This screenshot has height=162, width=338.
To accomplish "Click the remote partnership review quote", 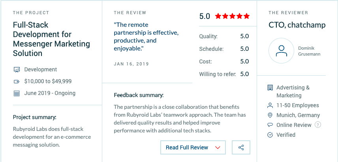I will pyautogui.click(x=146, y=36).
